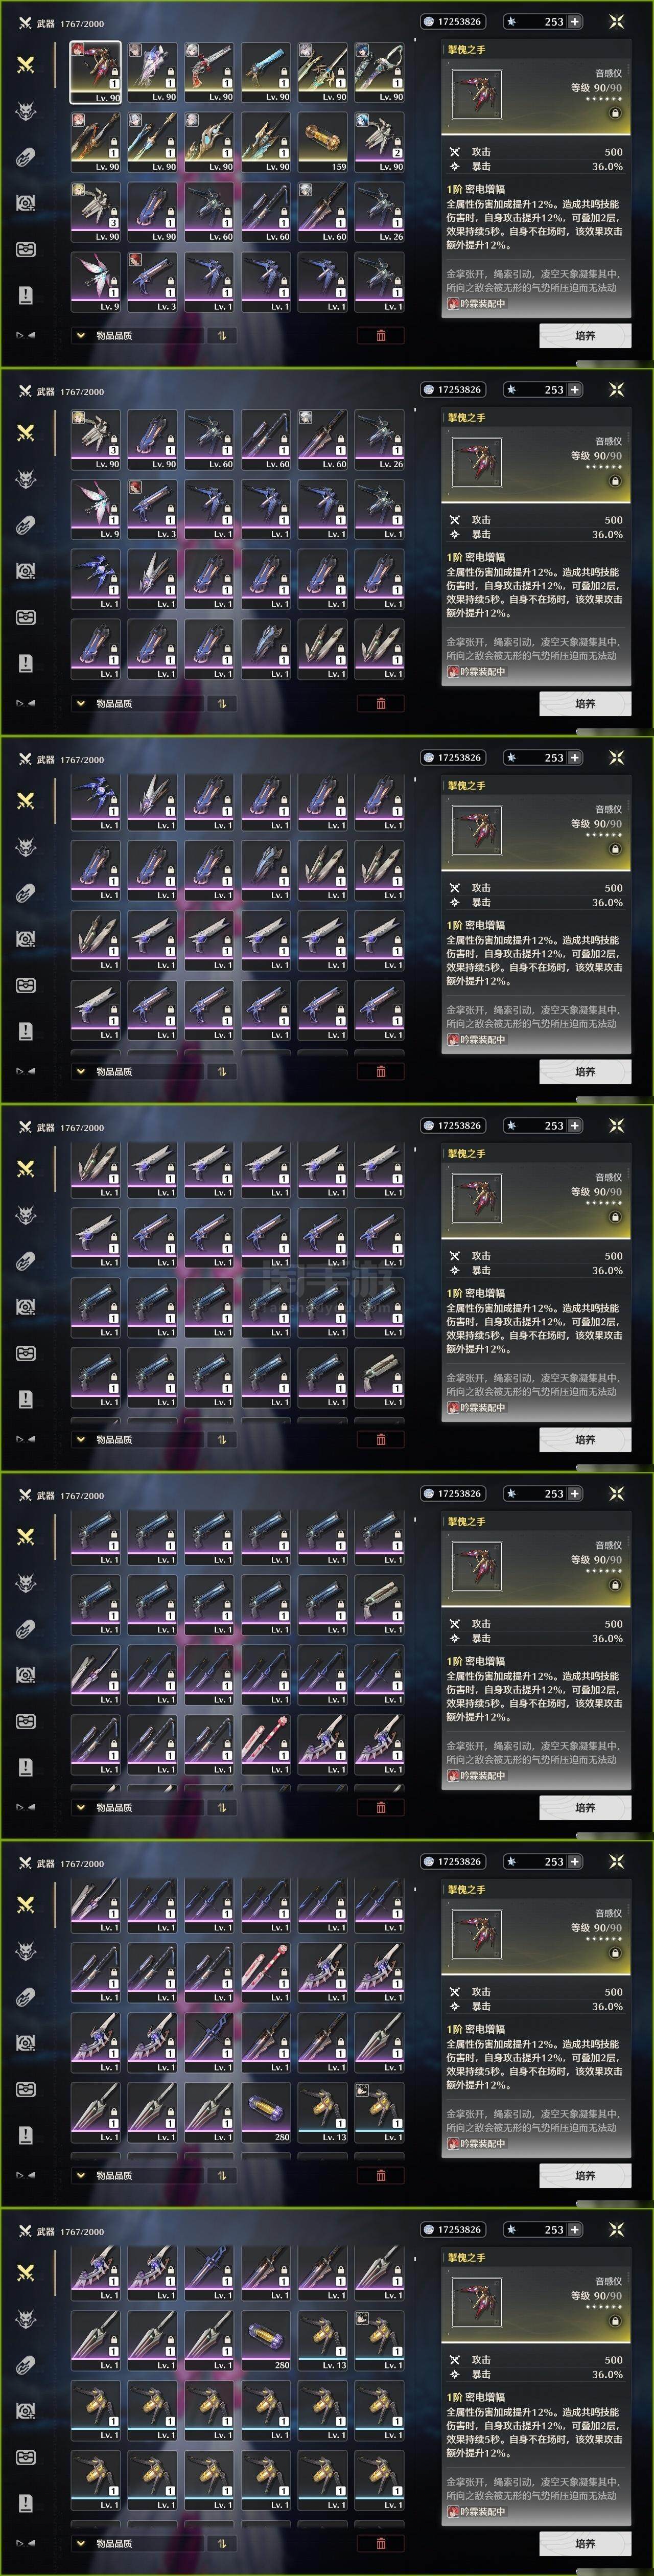
Task: Open the chain-link materials icon in topmost sidebar
Action: click(x=26, y=157)
